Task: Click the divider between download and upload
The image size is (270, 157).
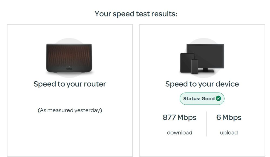Action: 207,124
